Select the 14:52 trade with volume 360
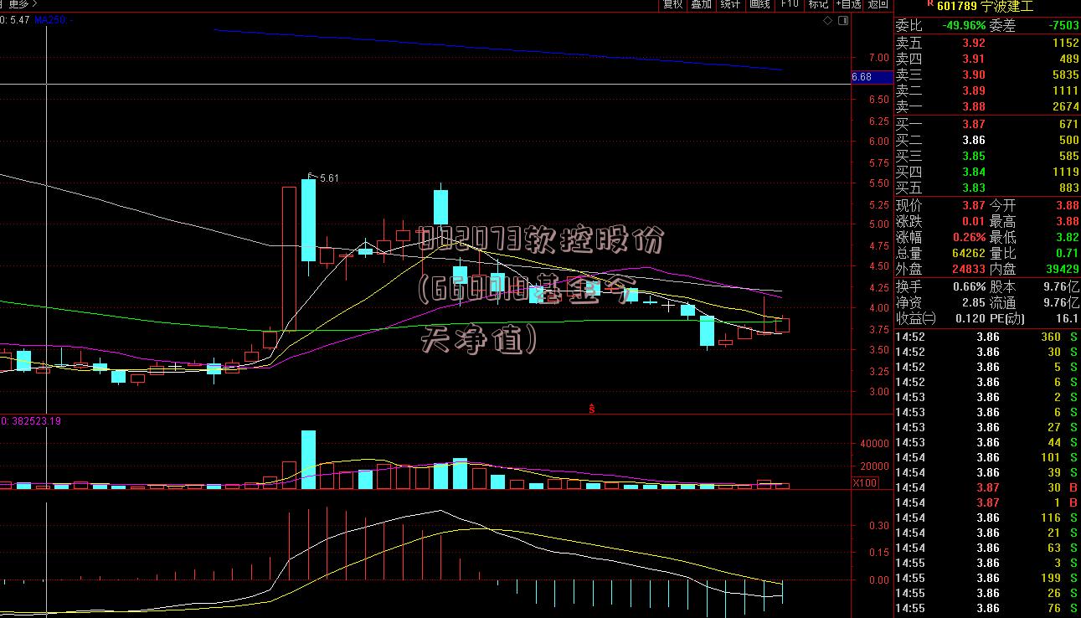 [987, 337]
